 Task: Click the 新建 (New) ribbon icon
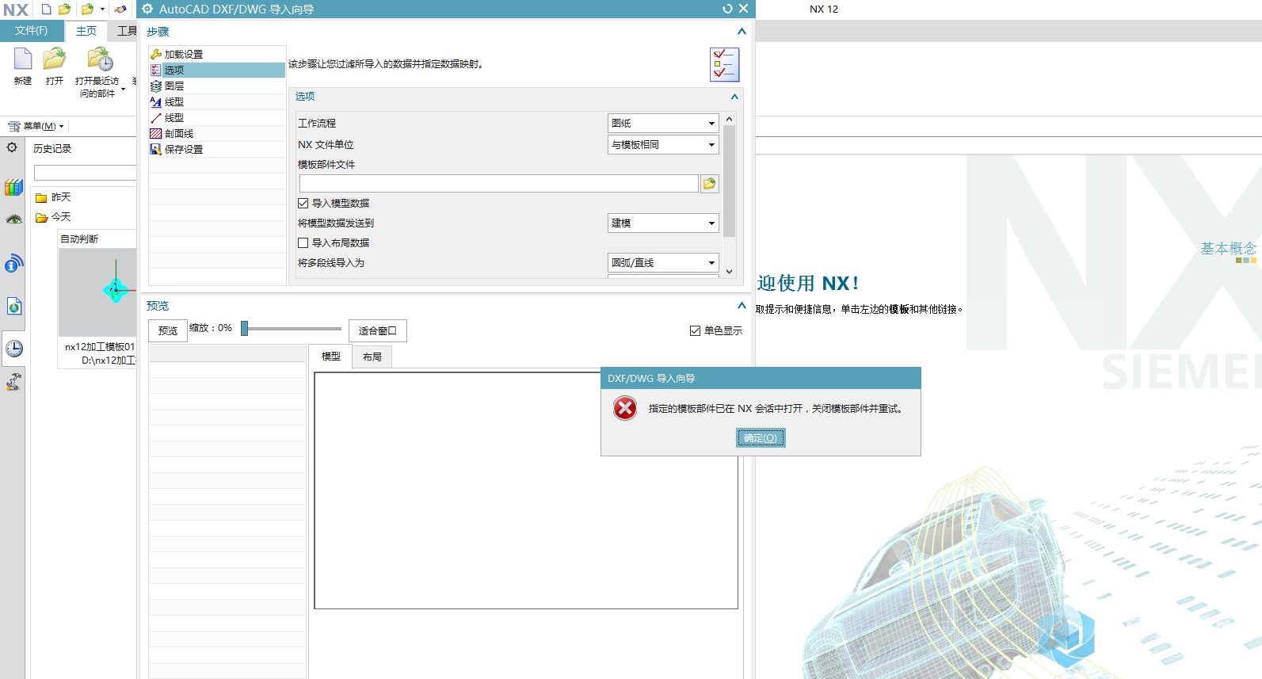coord(23,59)
